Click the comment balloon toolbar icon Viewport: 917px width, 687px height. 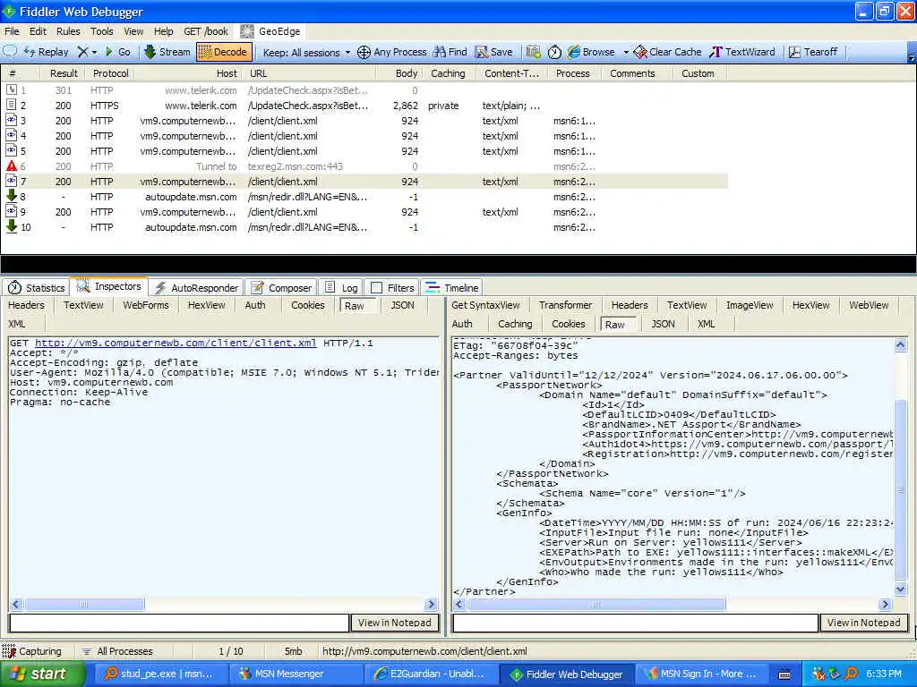click(x=10, y=51)
